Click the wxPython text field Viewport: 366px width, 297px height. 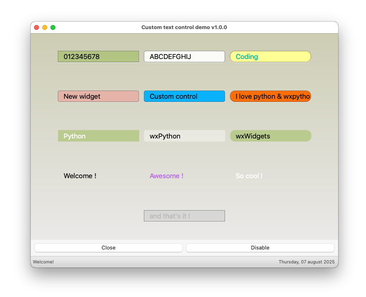184,136
